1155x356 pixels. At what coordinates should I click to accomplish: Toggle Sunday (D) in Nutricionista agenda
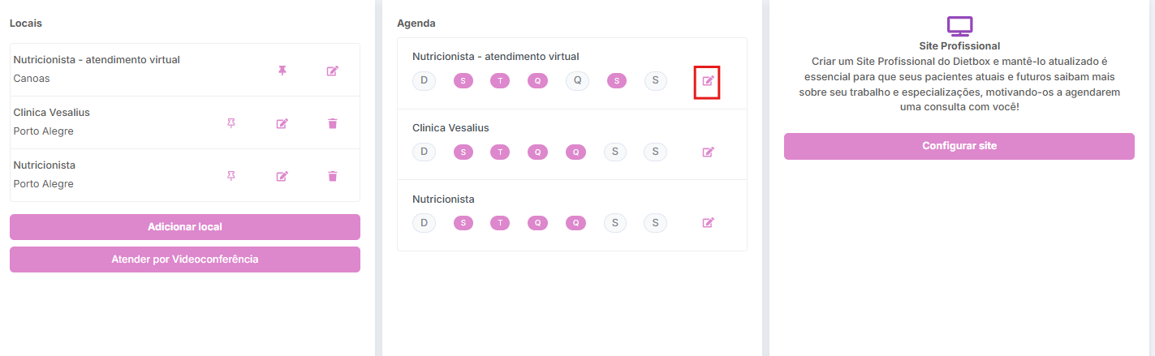tap(424, 222)
